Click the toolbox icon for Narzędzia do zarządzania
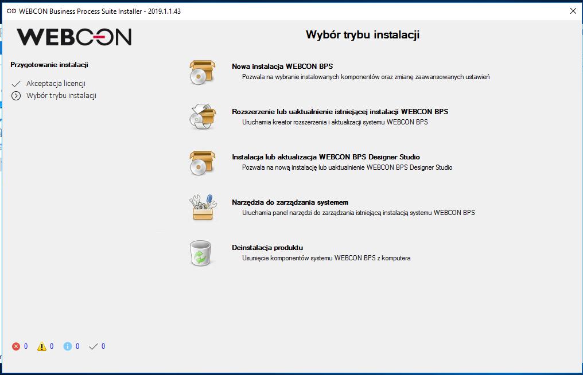The height and width of the screenshot is (375, 583). tap(203, 208)
